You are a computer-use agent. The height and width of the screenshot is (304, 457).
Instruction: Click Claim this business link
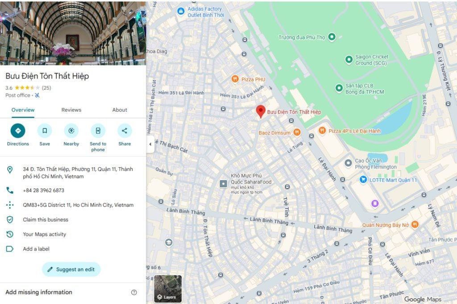[x=46, y=219]
